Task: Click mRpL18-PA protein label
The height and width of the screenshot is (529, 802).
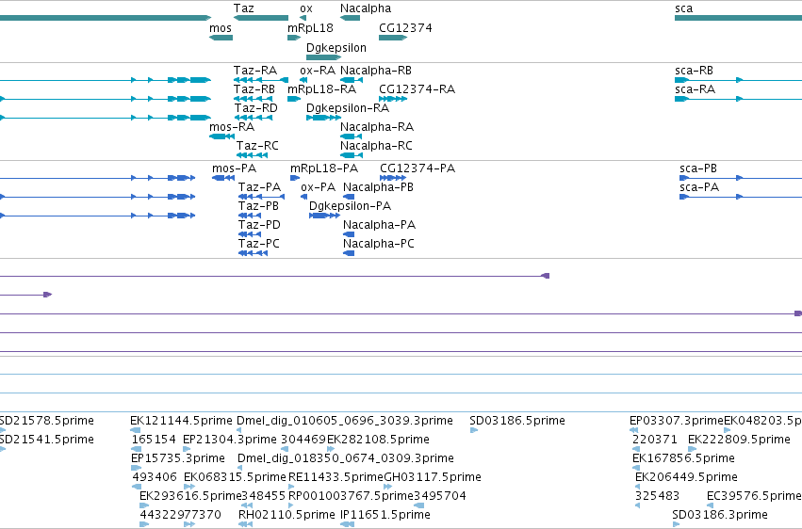Action: 324,168
